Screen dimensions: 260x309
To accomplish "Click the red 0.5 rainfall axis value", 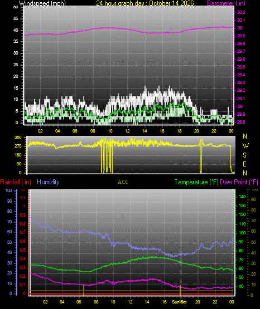I will [x=23, y=250].
